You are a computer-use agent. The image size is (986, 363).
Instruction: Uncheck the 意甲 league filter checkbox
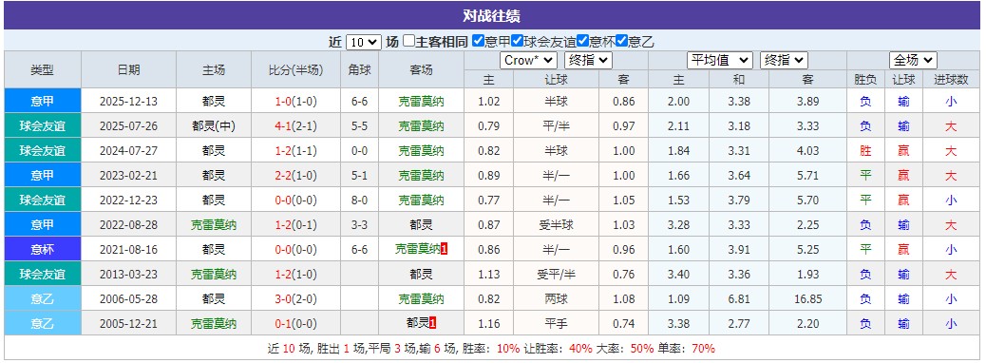pos(478,42)
